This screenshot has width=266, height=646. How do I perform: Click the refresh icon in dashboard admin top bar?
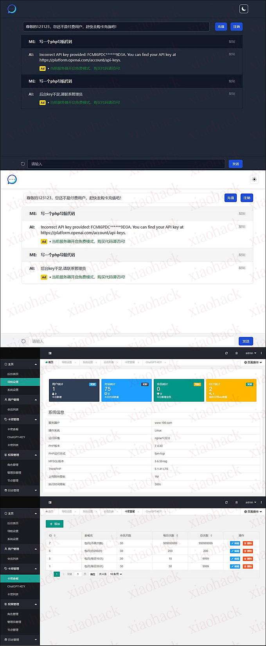tap(226, 353)
